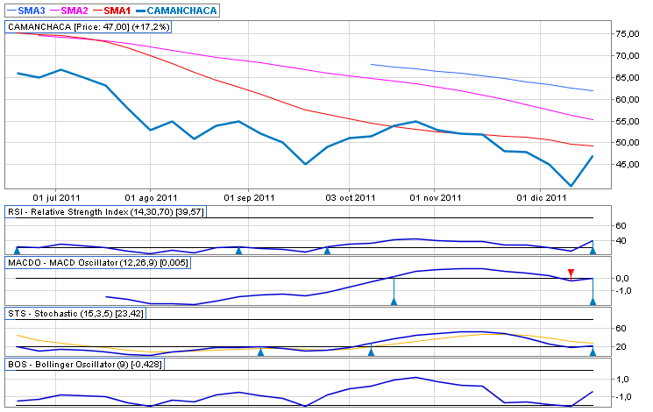This screenshot has width=653, height=412.
Task: Click the 45,00 price axis value
Action: pyautogui.click(x=628, y=165)
